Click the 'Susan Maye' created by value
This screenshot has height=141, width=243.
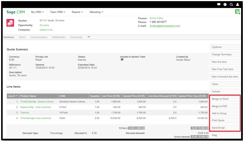click(x=183, y=60)
